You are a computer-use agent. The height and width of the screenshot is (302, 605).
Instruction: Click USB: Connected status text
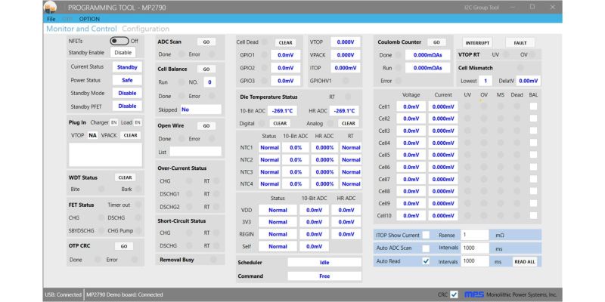click(x=63, y=294)
